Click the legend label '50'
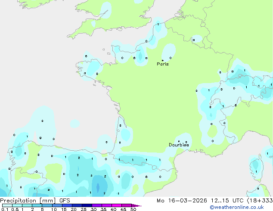This screenshot has height=211, width=273. tap(133, 209)
